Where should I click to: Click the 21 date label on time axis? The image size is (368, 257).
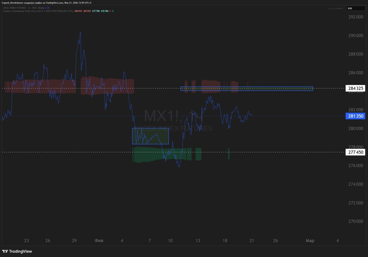252,240
